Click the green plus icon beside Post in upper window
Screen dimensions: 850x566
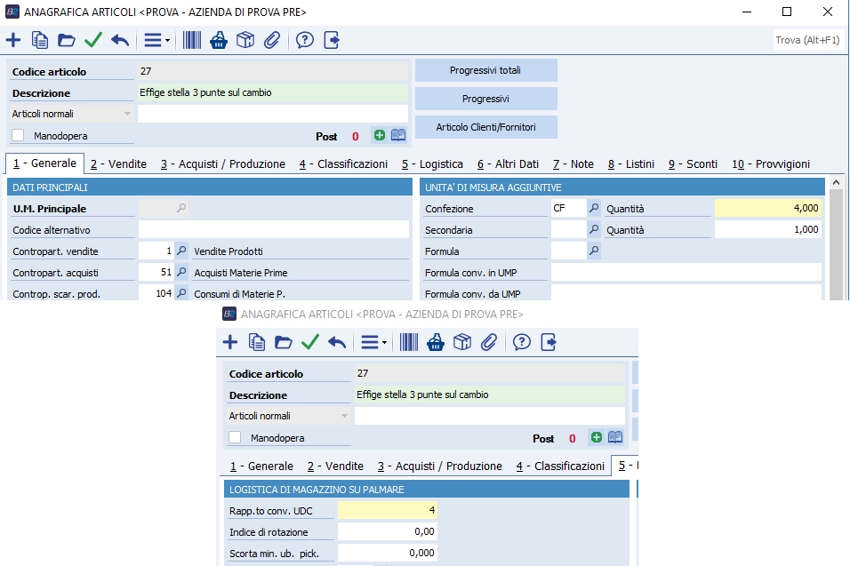(x=380, y=135)
